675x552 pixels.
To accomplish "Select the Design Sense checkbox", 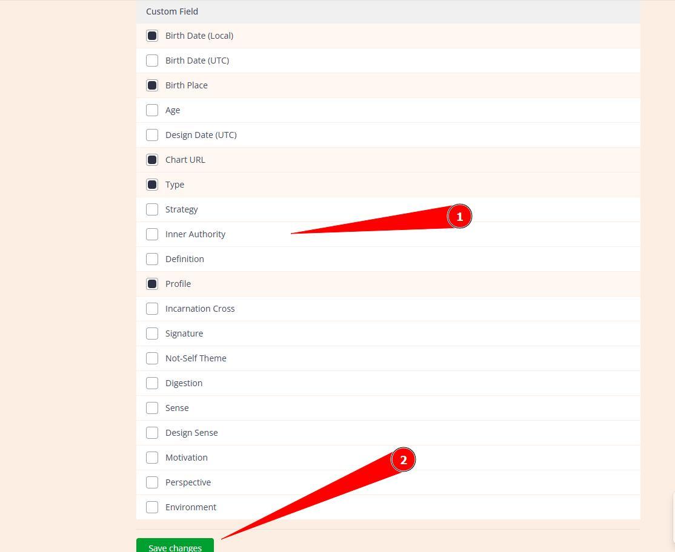I will (152, 433).
